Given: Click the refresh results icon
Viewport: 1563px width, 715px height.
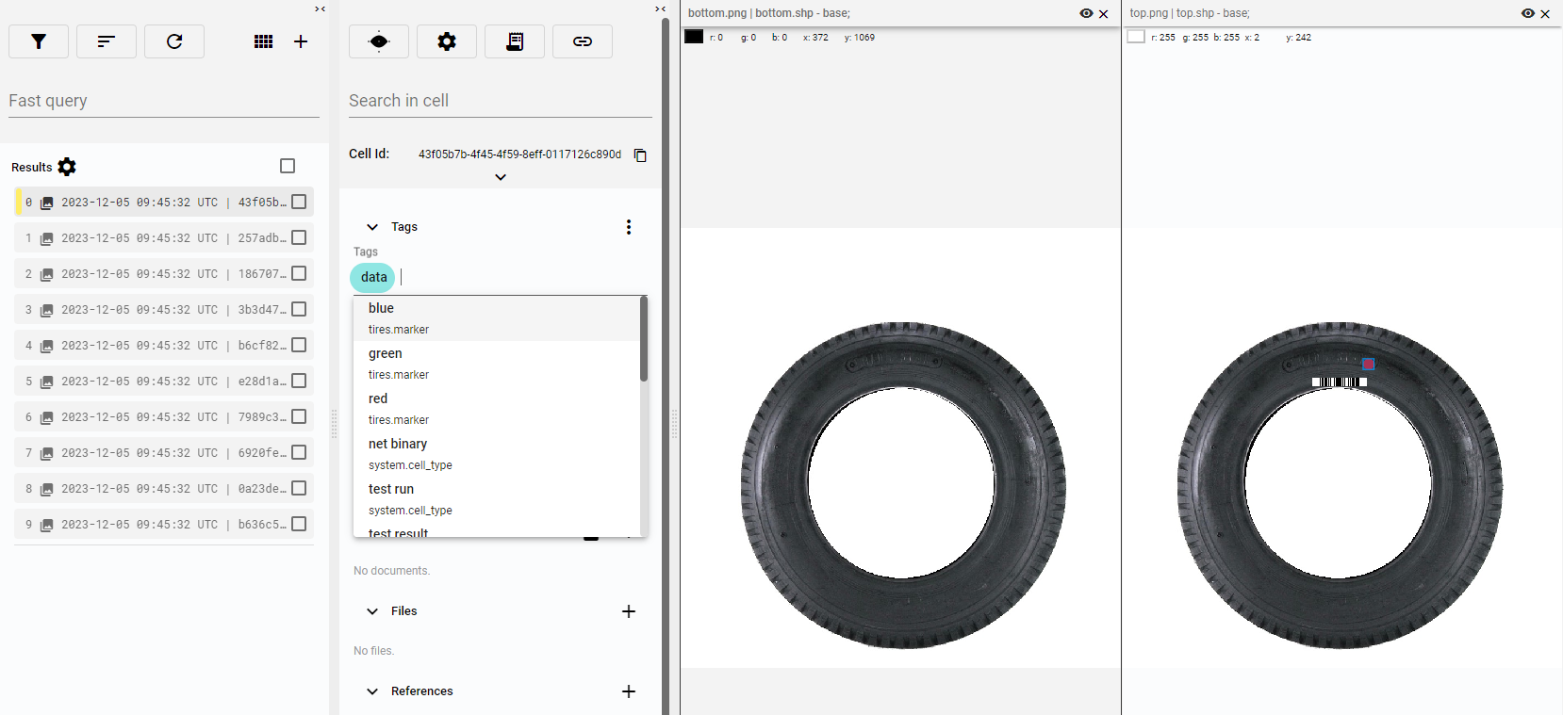Looking at the screenshot, I should (174, 41).
